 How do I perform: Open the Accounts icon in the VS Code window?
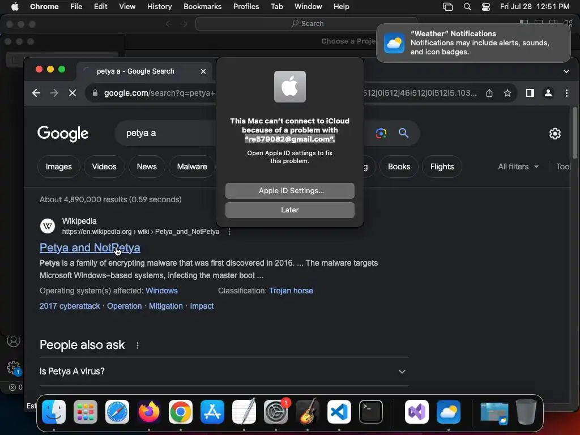[14, 340]
